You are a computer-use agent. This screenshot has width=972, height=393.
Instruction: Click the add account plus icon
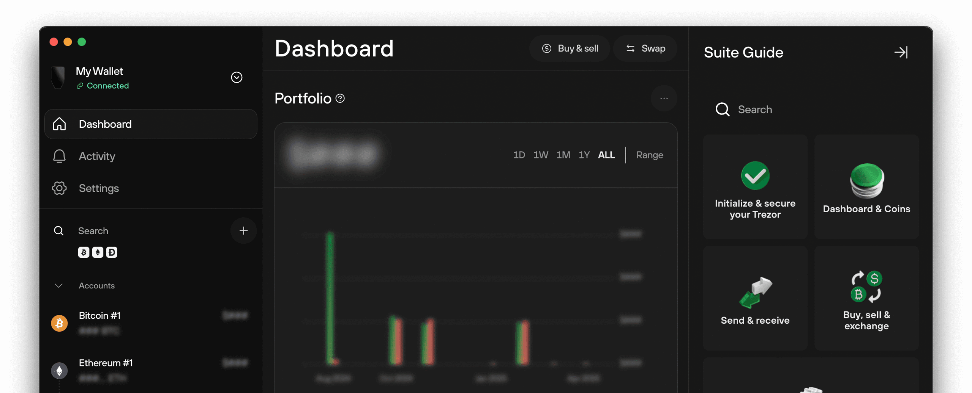click(243, 230)
